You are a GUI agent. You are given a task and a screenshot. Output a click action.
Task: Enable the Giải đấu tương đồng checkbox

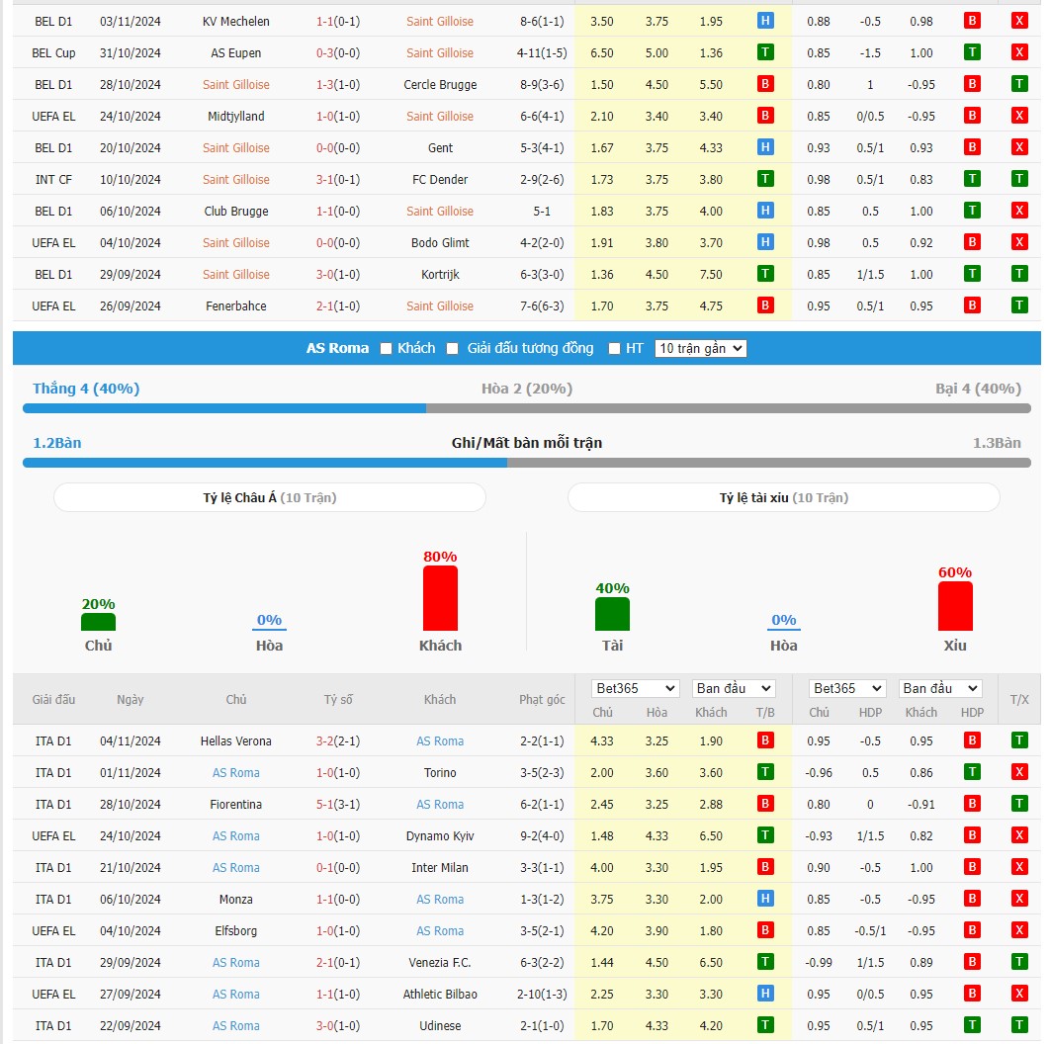click(x=453, y=349)
